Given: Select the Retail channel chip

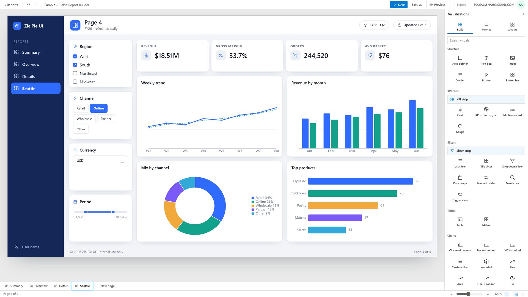Looking at the screenshot, I should pyautogui.click(x=81, y=108).
